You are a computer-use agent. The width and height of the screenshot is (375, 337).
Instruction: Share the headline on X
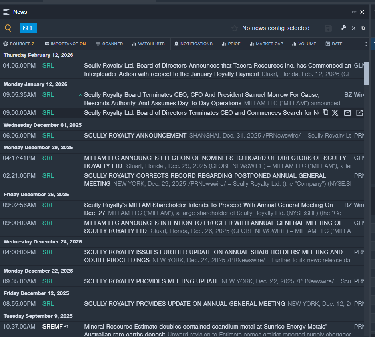tap(335, 113)
